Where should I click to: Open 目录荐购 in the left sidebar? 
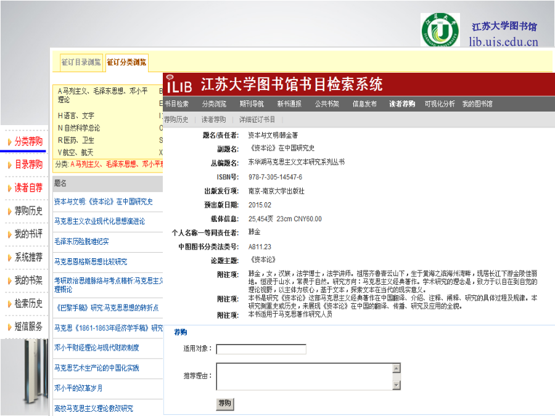click(28, 165)
